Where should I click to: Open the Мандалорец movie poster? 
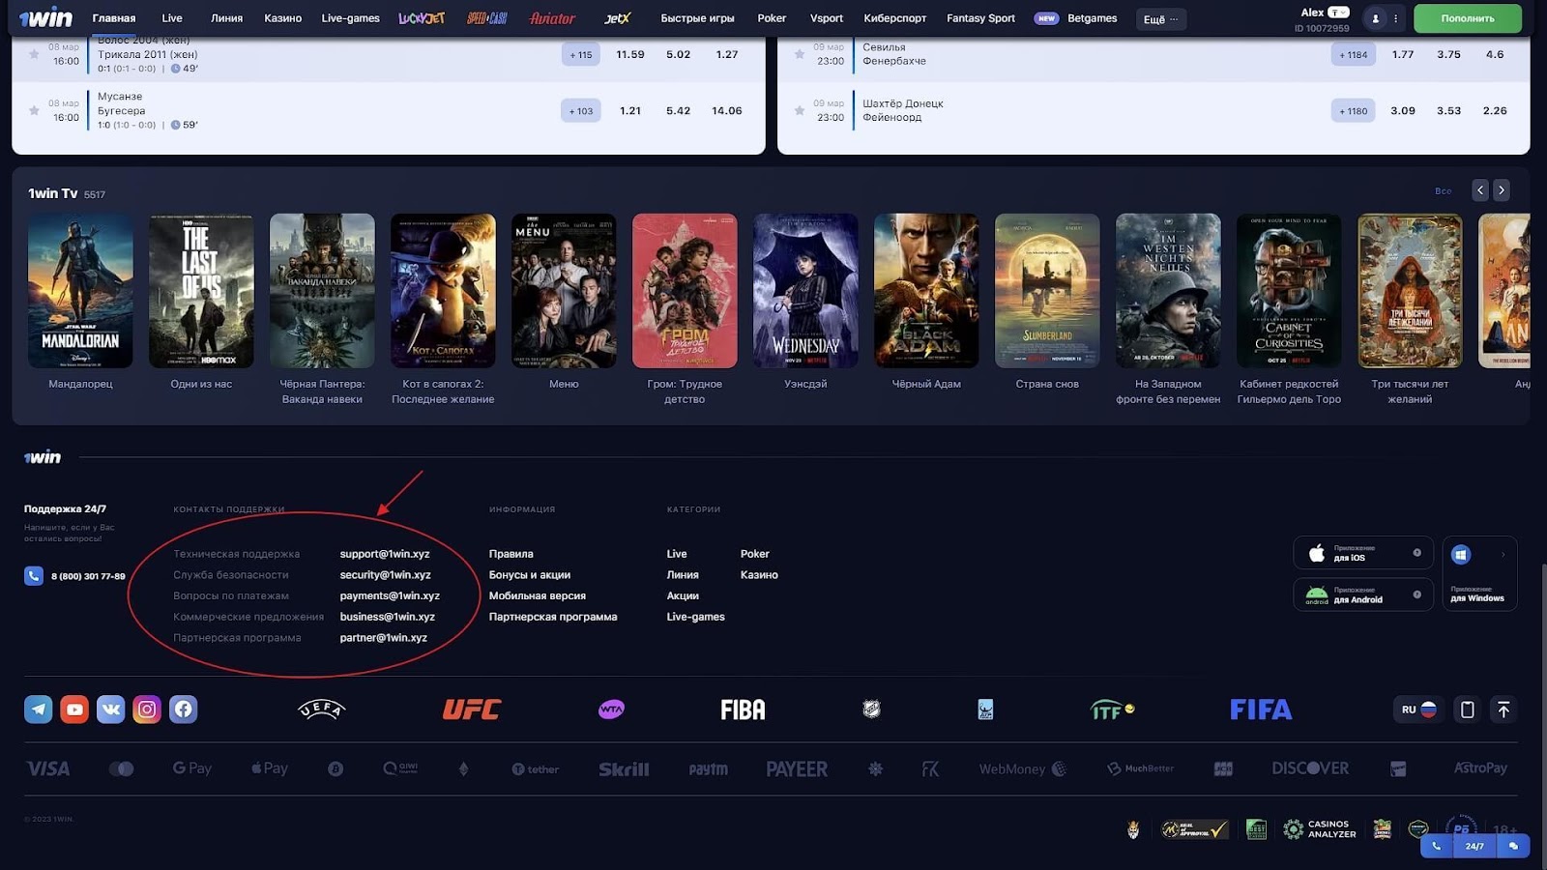coord(80,291)
